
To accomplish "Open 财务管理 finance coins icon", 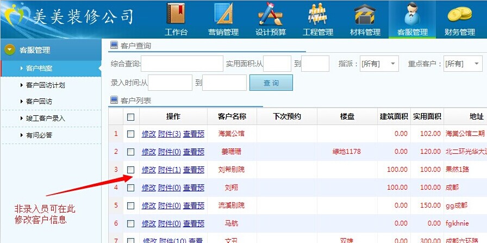I will [x=459, y=15].
